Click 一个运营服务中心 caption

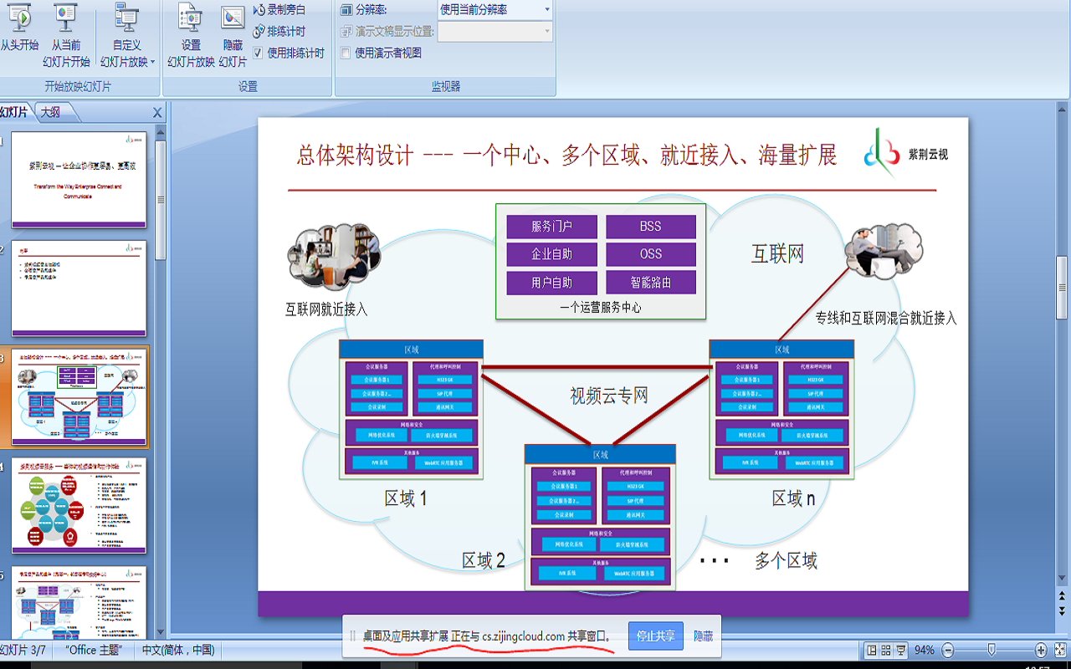click(x=600, y=307)
